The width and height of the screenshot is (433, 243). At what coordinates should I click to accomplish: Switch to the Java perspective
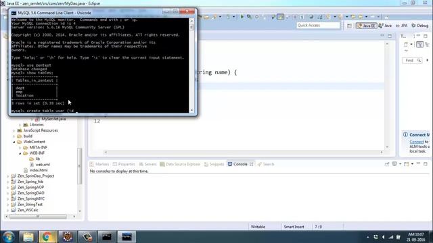pyautogui.click(x=385, y=26)
